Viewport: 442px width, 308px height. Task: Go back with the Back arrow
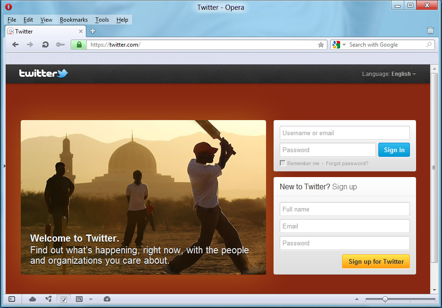point(16,44)
